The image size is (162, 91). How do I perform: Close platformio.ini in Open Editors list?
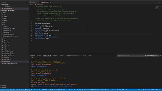pyautogui.click(x=3, y=9)
